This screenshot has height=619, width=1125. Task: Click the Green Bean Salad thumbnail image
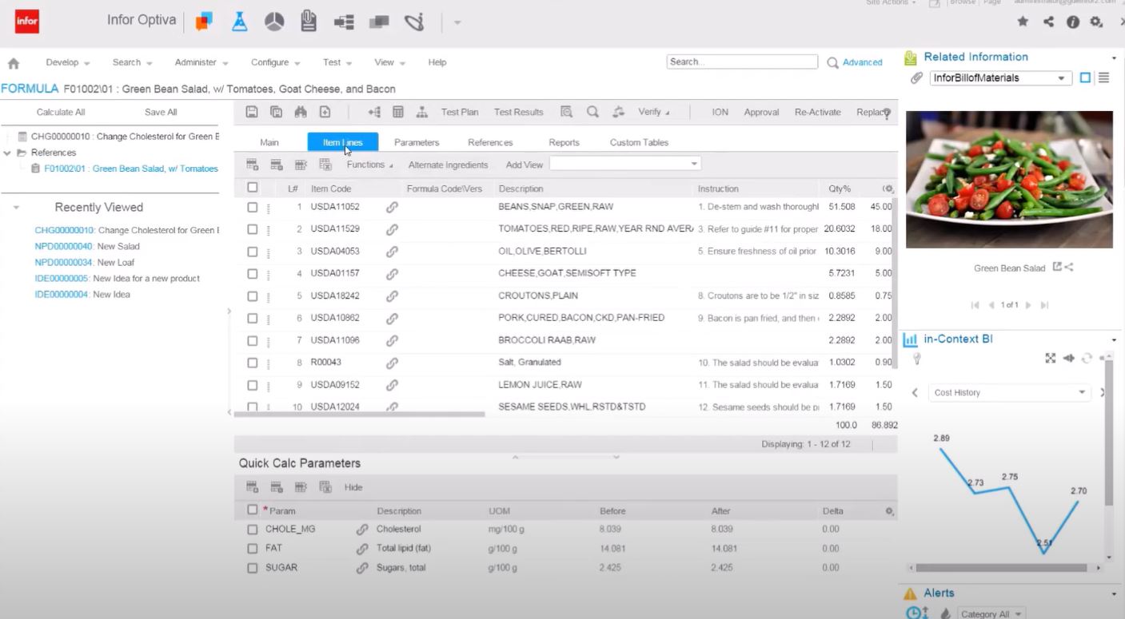(x=1008, y=179)
